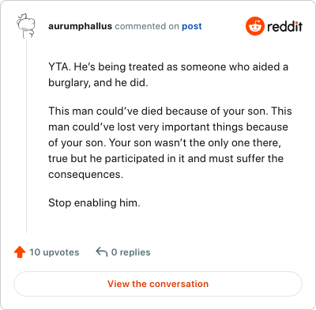This screenshot has height=310, width=316.
Task: Click the reddit wordmark text
Action: click(x=284, y=26)
